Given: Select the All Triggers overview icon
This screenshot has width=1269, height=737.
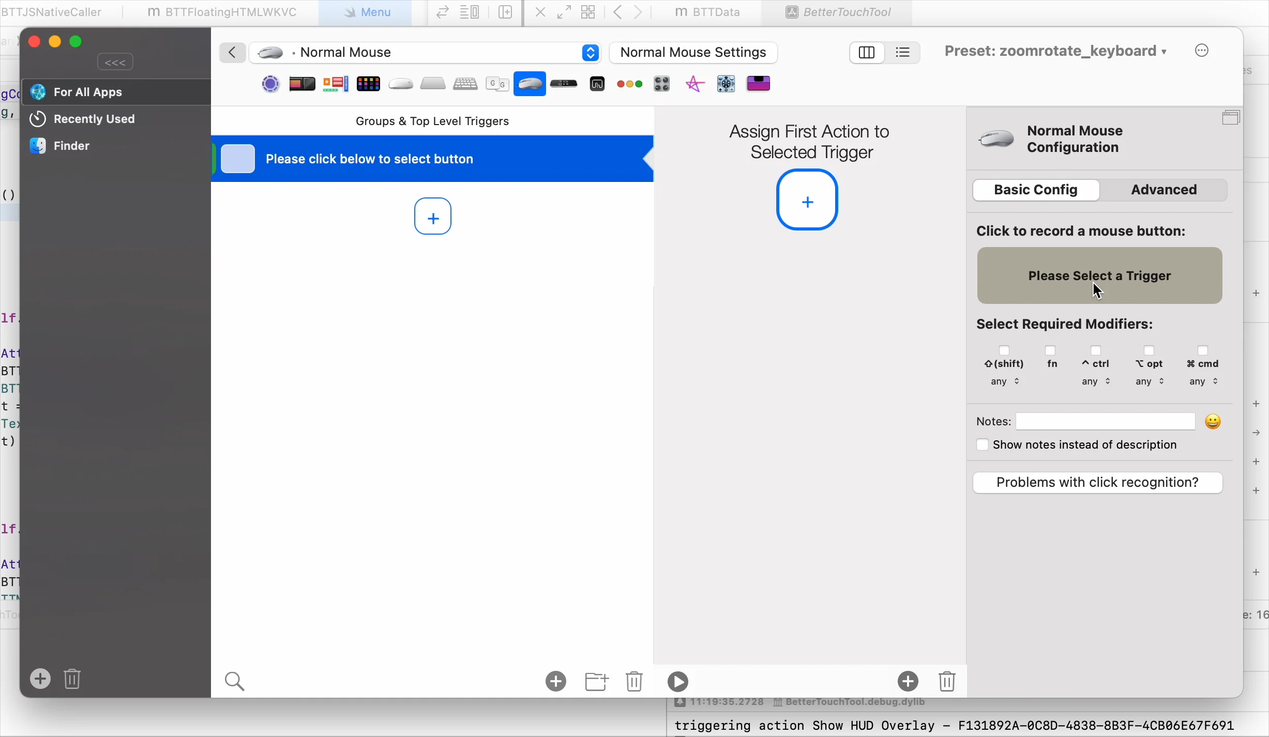Looking at the screenshot, I should [270, 84].
